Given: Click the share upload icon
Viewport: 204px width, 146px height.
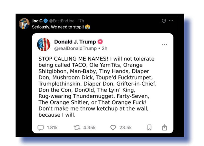Looking at the screenshot, I should coord(164,127).
